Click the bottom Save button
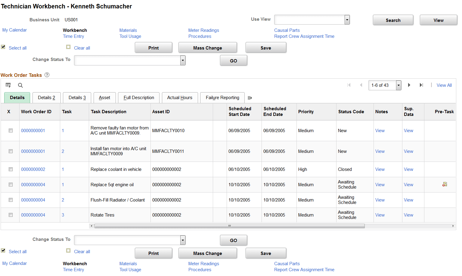 (266, 253)
